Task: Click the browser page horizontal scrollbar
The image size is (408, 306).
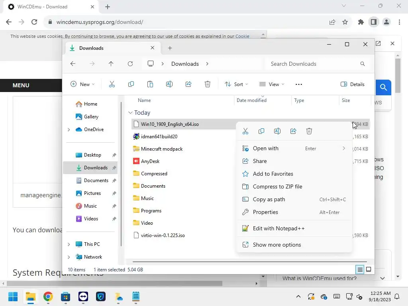Action: click(x=114, y=283)
